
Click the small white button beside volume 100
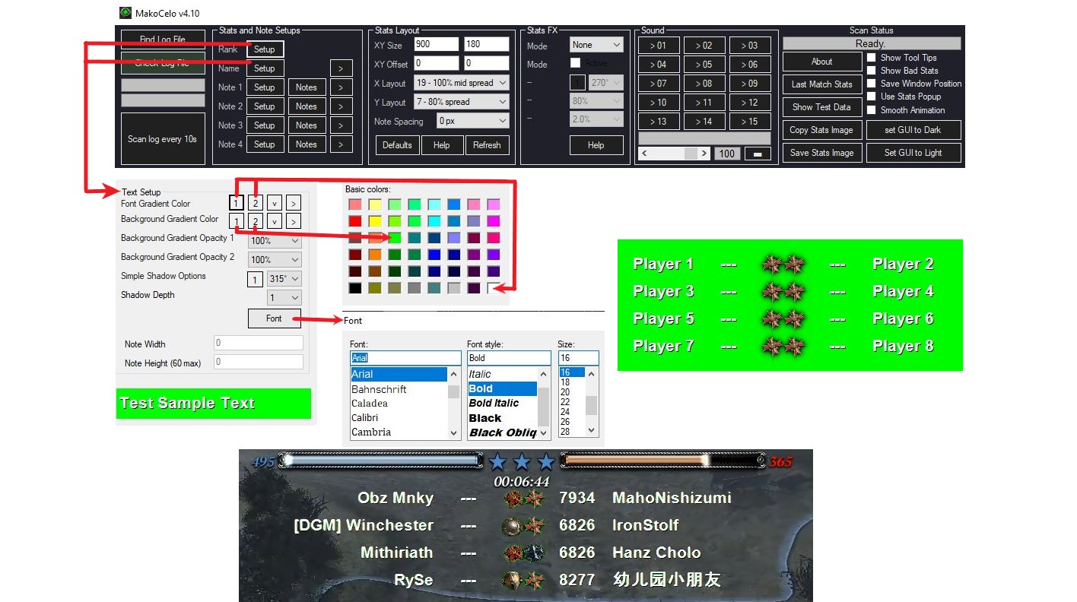(x=757, y=154)
